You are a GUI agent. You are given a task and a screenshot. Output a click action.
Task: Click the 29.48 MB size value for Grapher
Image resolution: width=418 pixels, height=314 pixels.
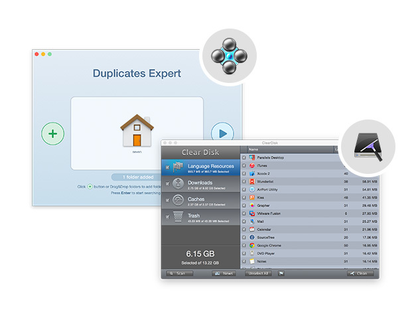[370, 205]
